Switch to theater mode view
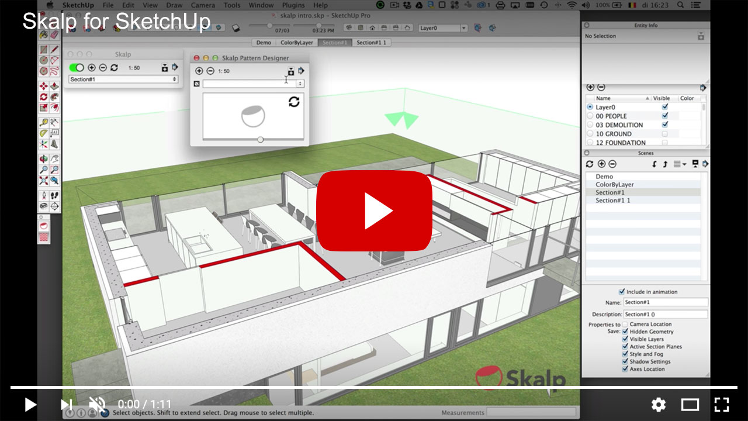This screenshot has width=748, height=421. click(690, 405)
